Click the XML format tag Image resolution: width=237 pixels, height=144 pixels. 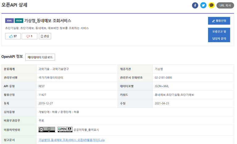coord(9,21)
